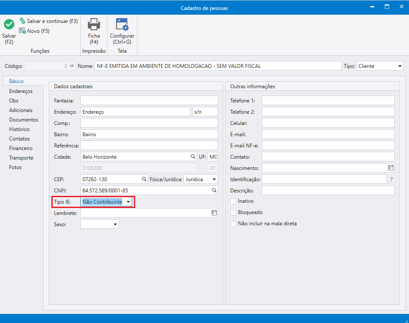This screenshot has width=409, height=323.
Task: Open the Tipo Cliente dropdown
Action: pyautogui.click(x=399, y=66)
